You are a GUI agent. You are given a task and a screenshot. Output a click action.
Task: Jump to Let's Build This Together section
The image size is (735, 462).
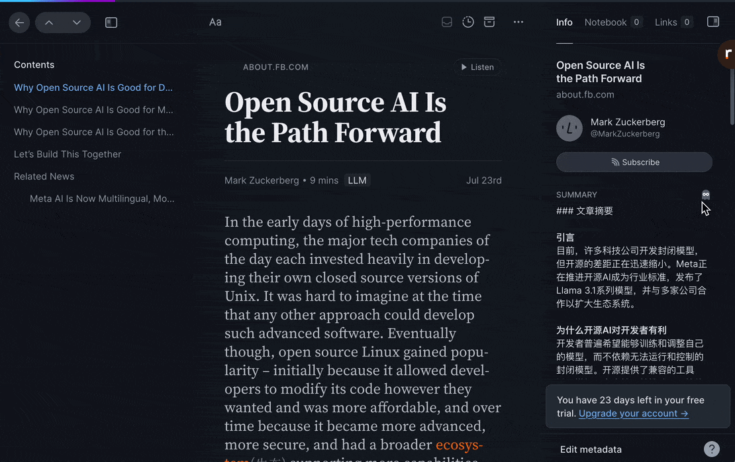click(68, 154)
